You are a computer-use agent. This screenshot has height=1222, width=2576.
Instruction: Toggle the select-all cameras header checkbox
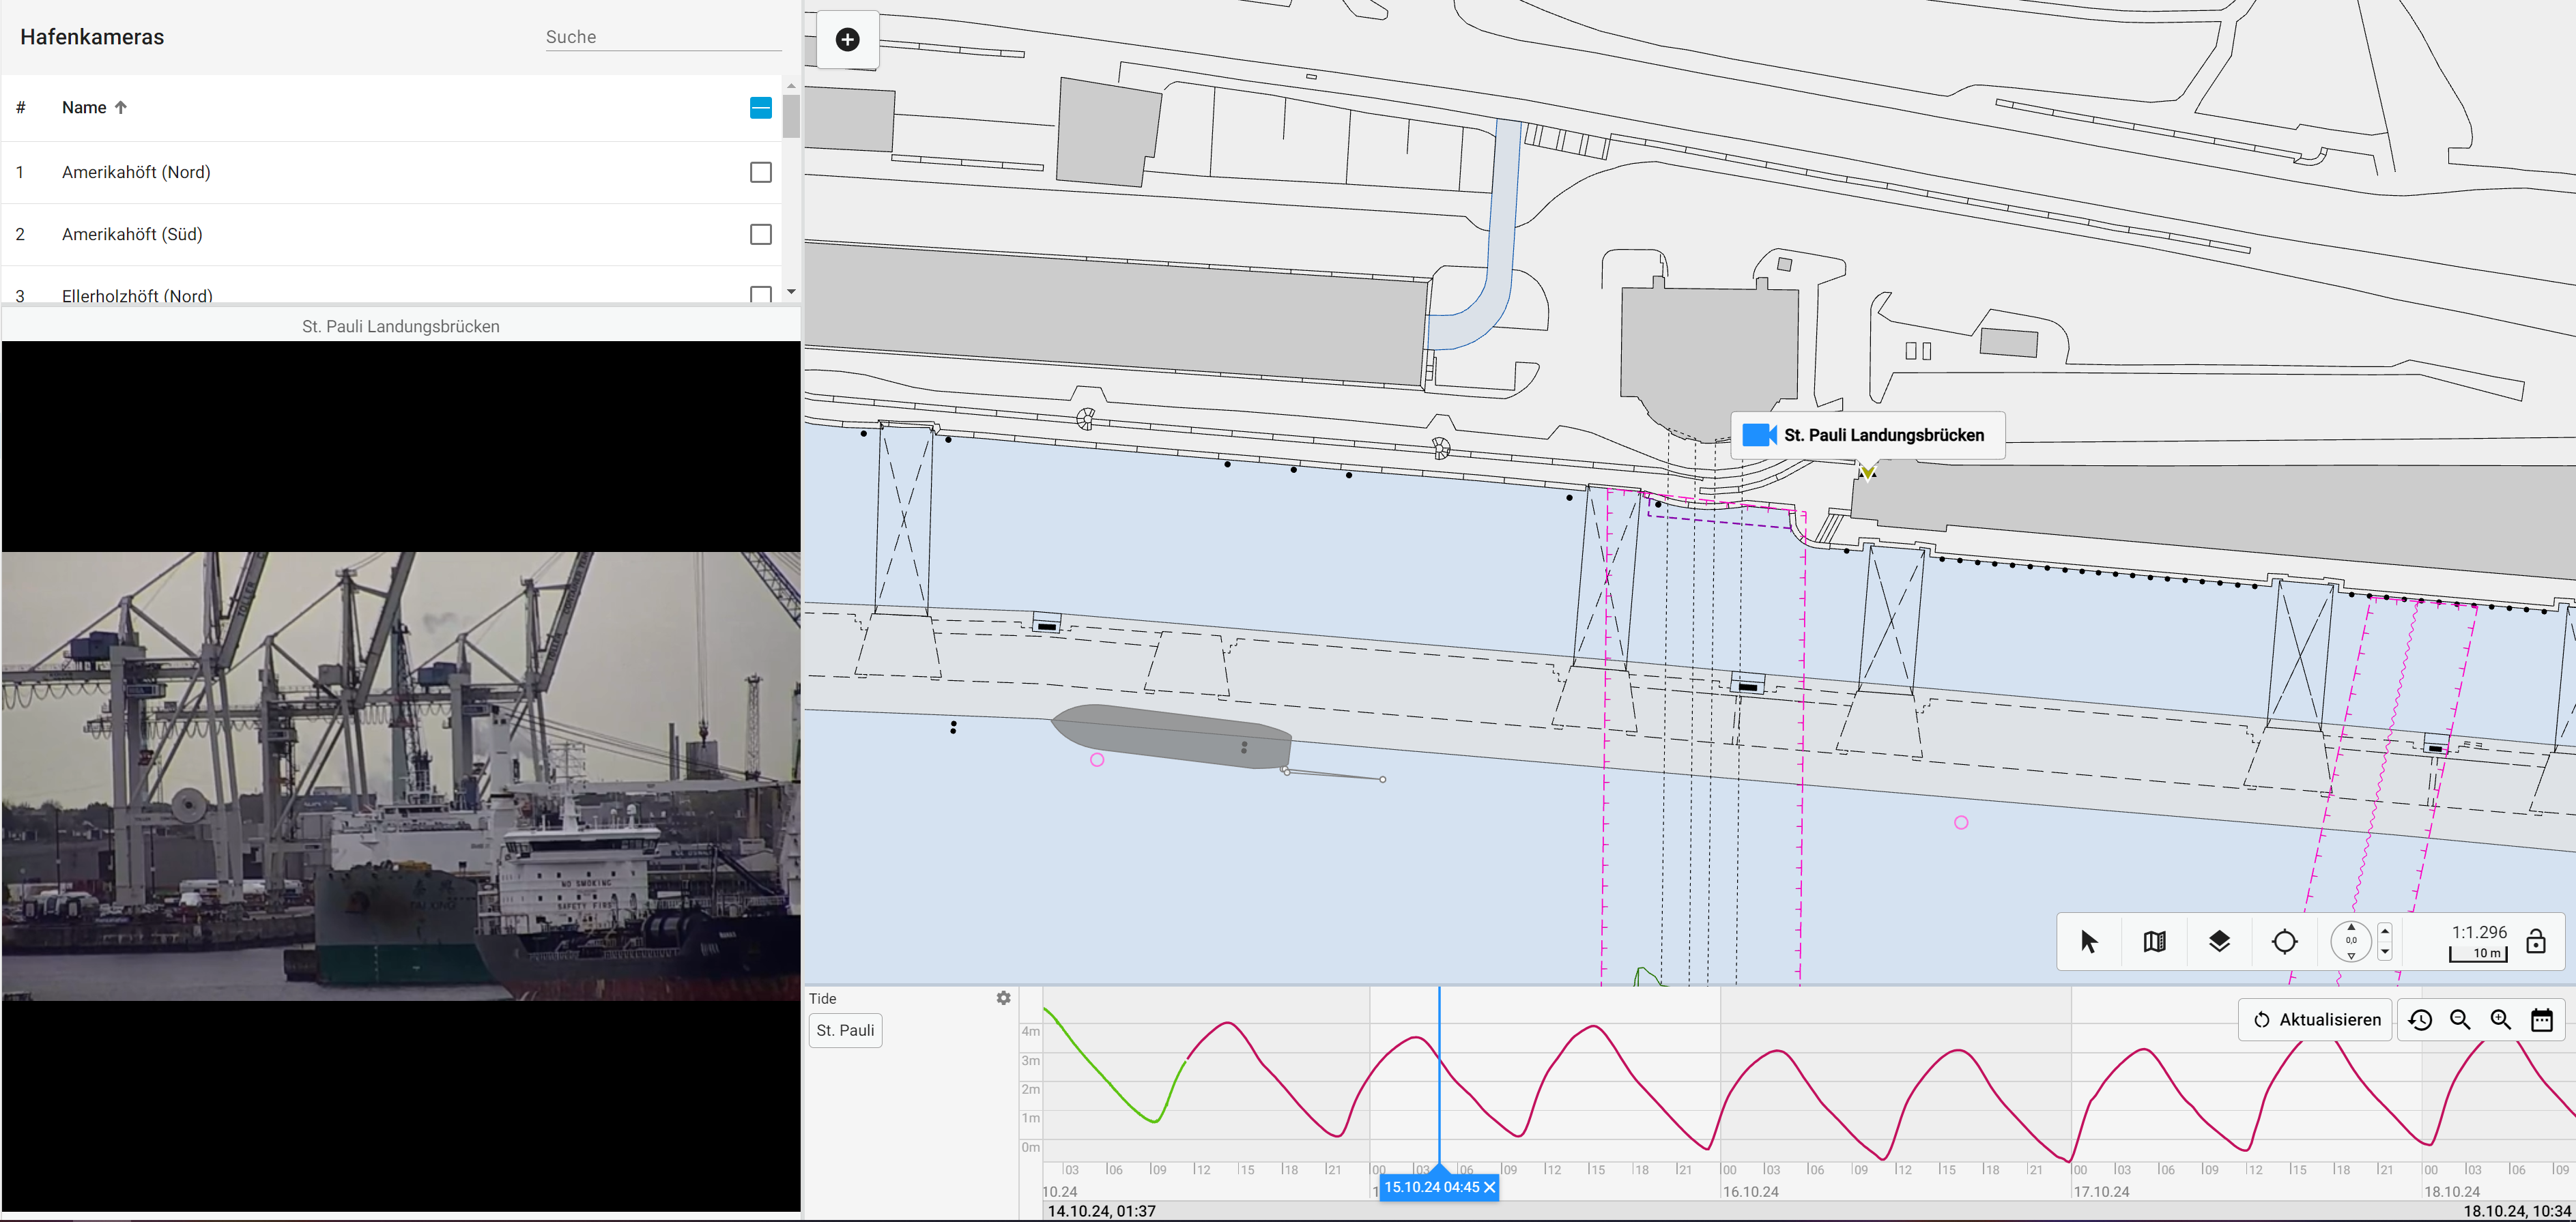(760, 107)
